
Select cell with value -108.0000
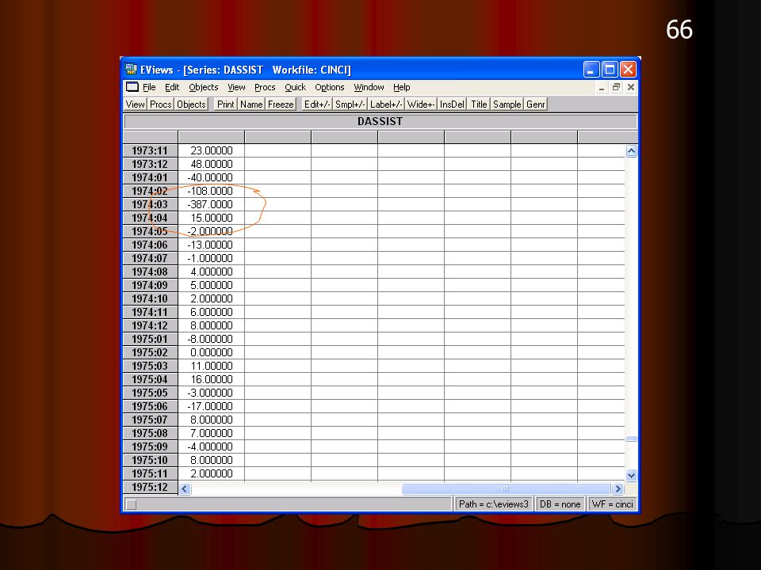tap(211, 191)
